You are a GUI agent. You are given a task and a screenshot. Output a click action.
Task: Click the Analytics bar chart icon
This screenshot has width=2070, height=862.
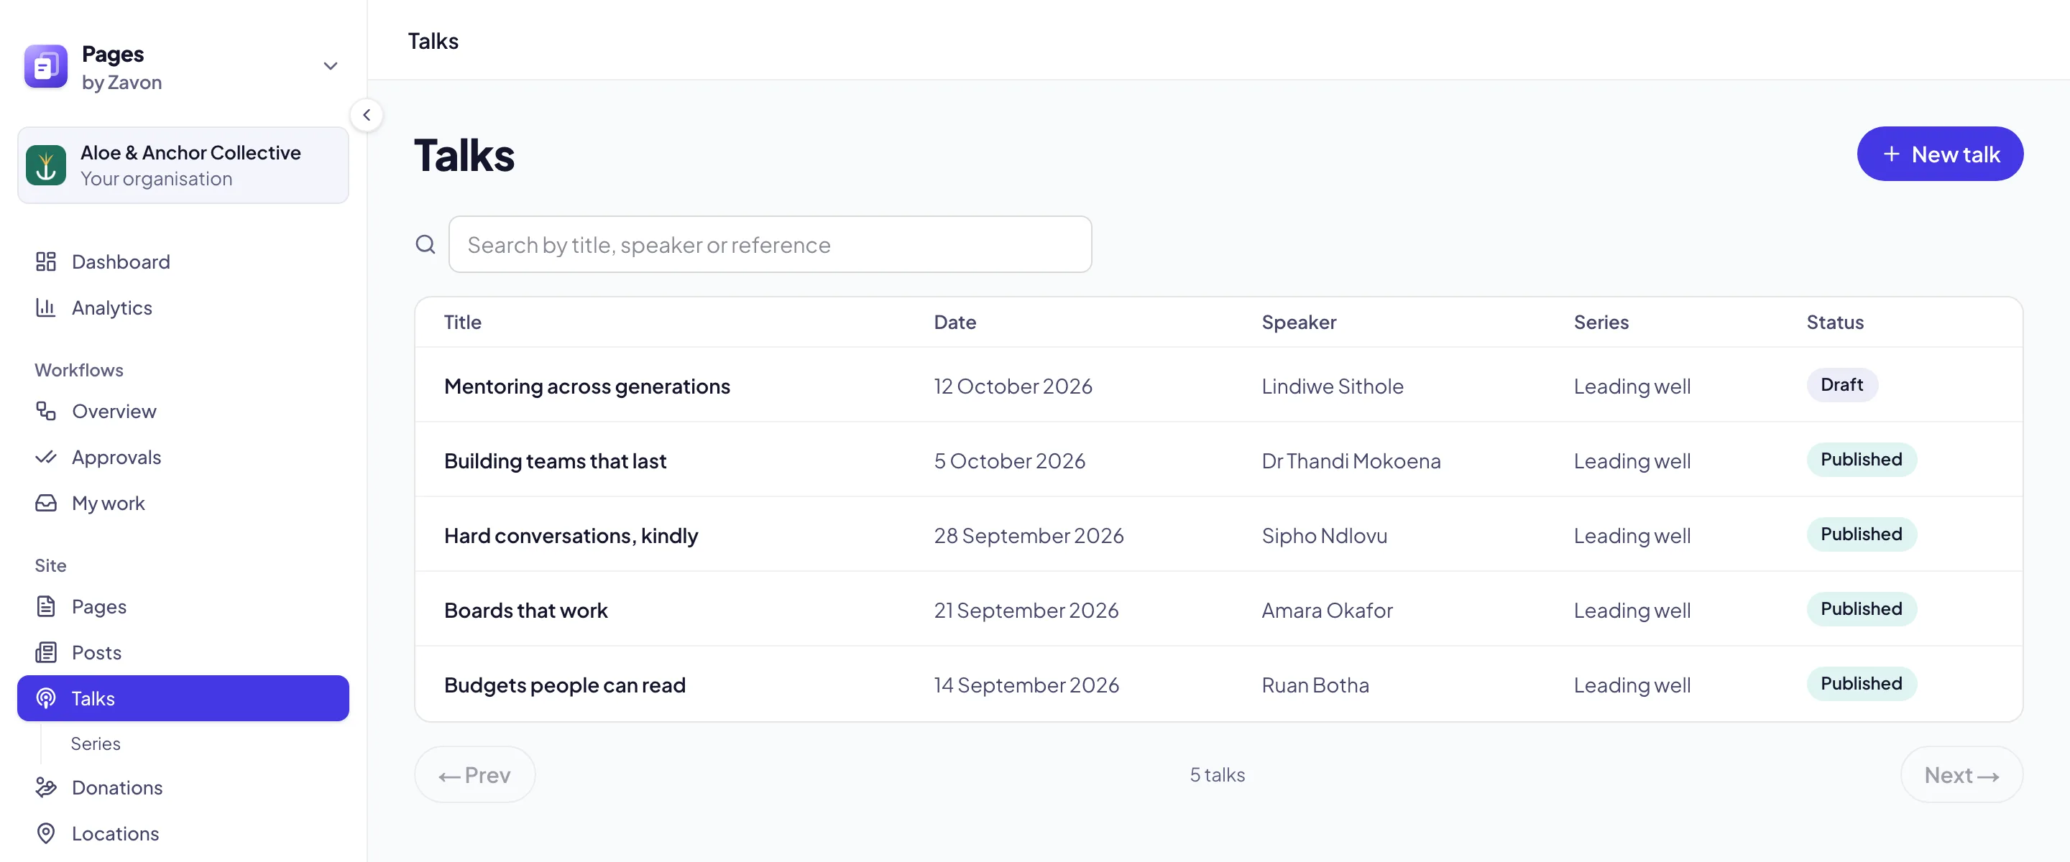click(x=46, y=307)
